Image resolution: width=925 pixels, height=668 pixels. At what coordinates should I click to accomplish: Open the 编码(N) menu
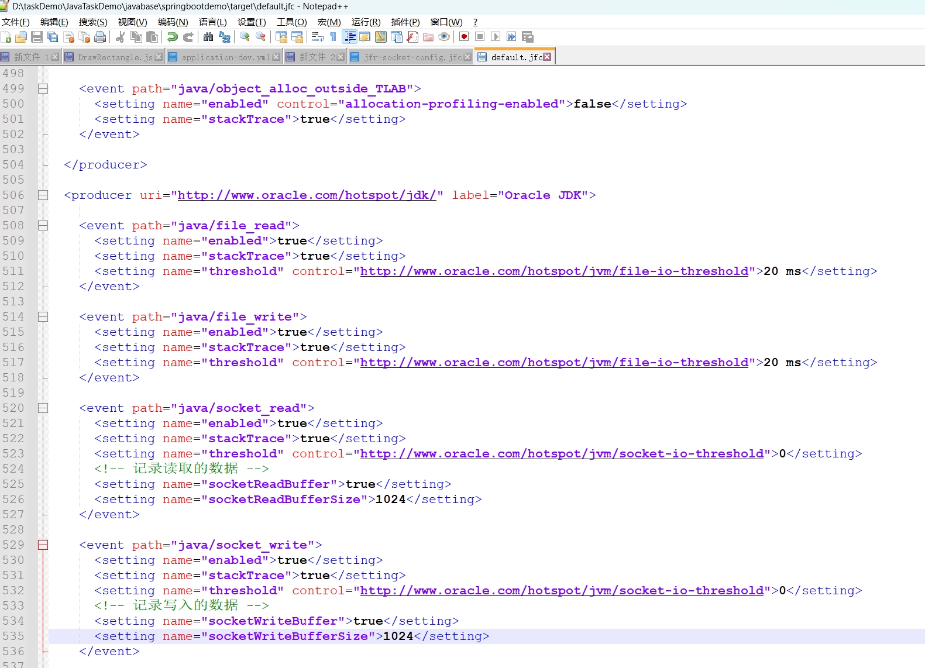(173, 22)
